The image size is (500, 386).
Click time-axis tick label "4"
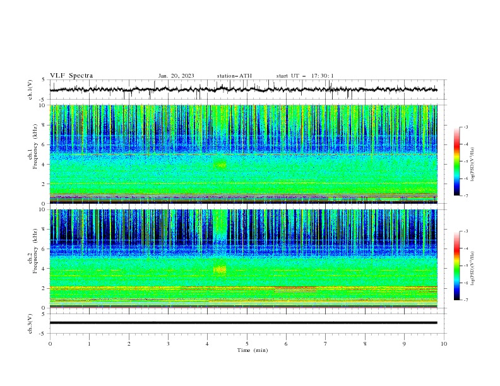click(x=208, y=344)
